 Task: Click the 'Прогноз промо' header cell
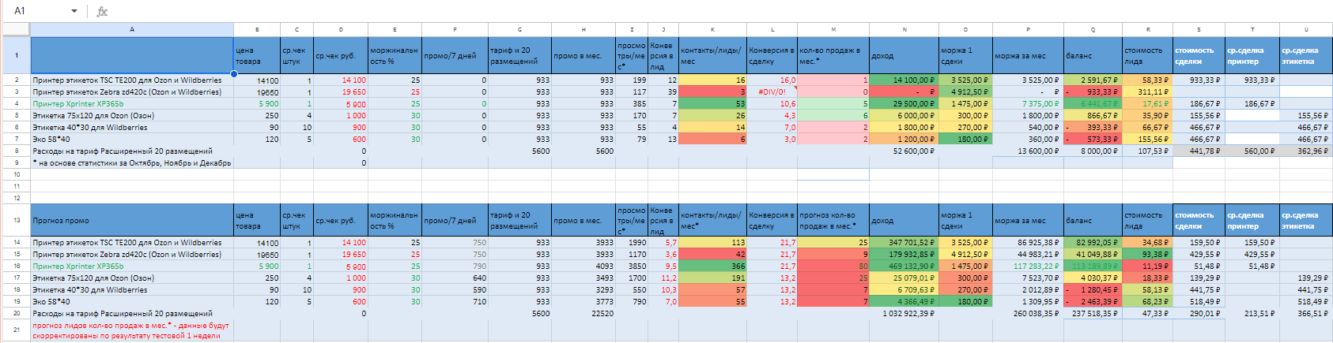tap(132, 220)
